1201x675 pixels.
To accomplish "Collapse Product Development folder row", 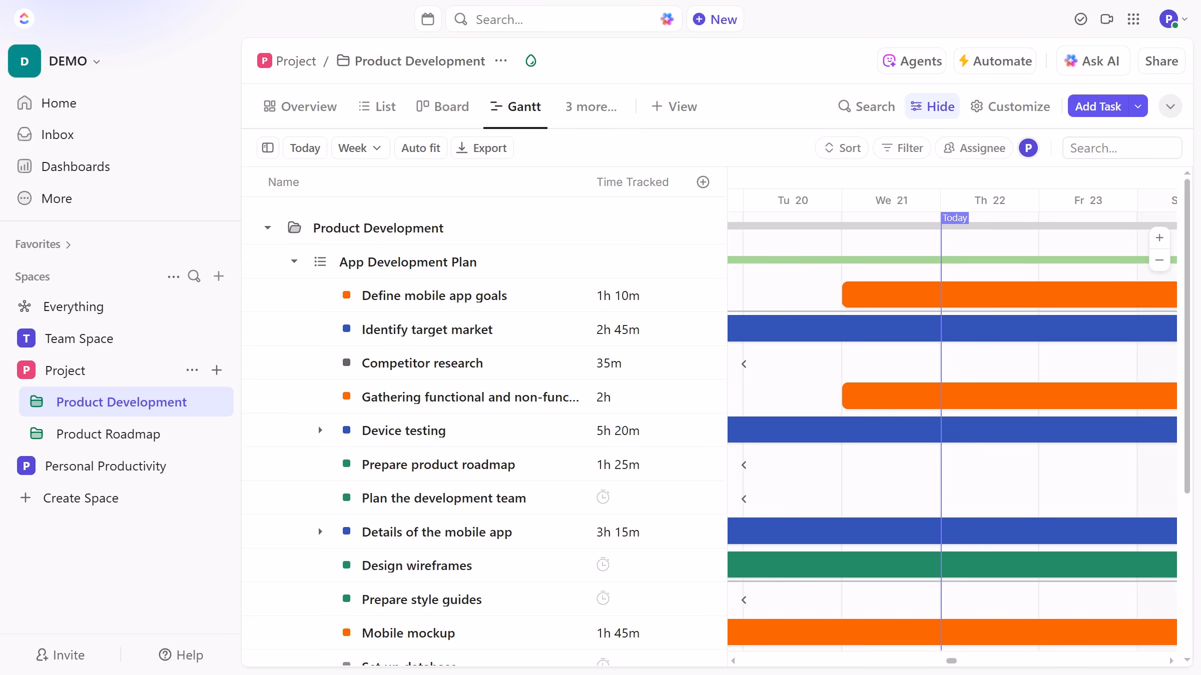I will pos(268,228).
